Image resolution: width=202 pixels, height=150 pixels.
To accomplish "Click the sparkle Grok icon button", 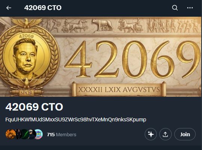I will pos(151,134).
